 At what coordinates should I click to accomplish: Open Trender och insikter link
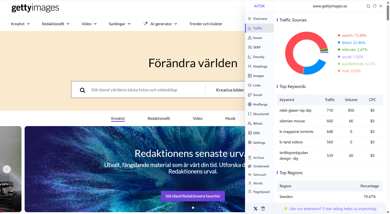pyautogui.click(x=206, y=24)
